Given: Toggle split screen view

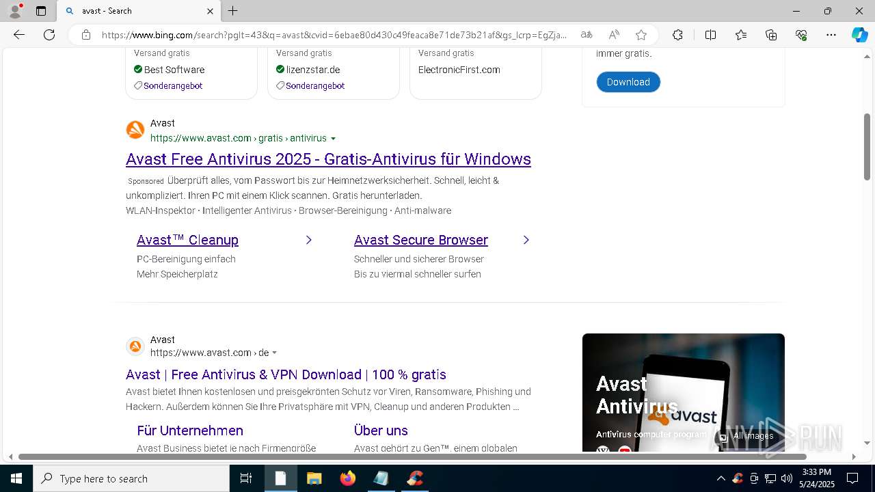Looking at the screenshot, I should pos(710,35).
